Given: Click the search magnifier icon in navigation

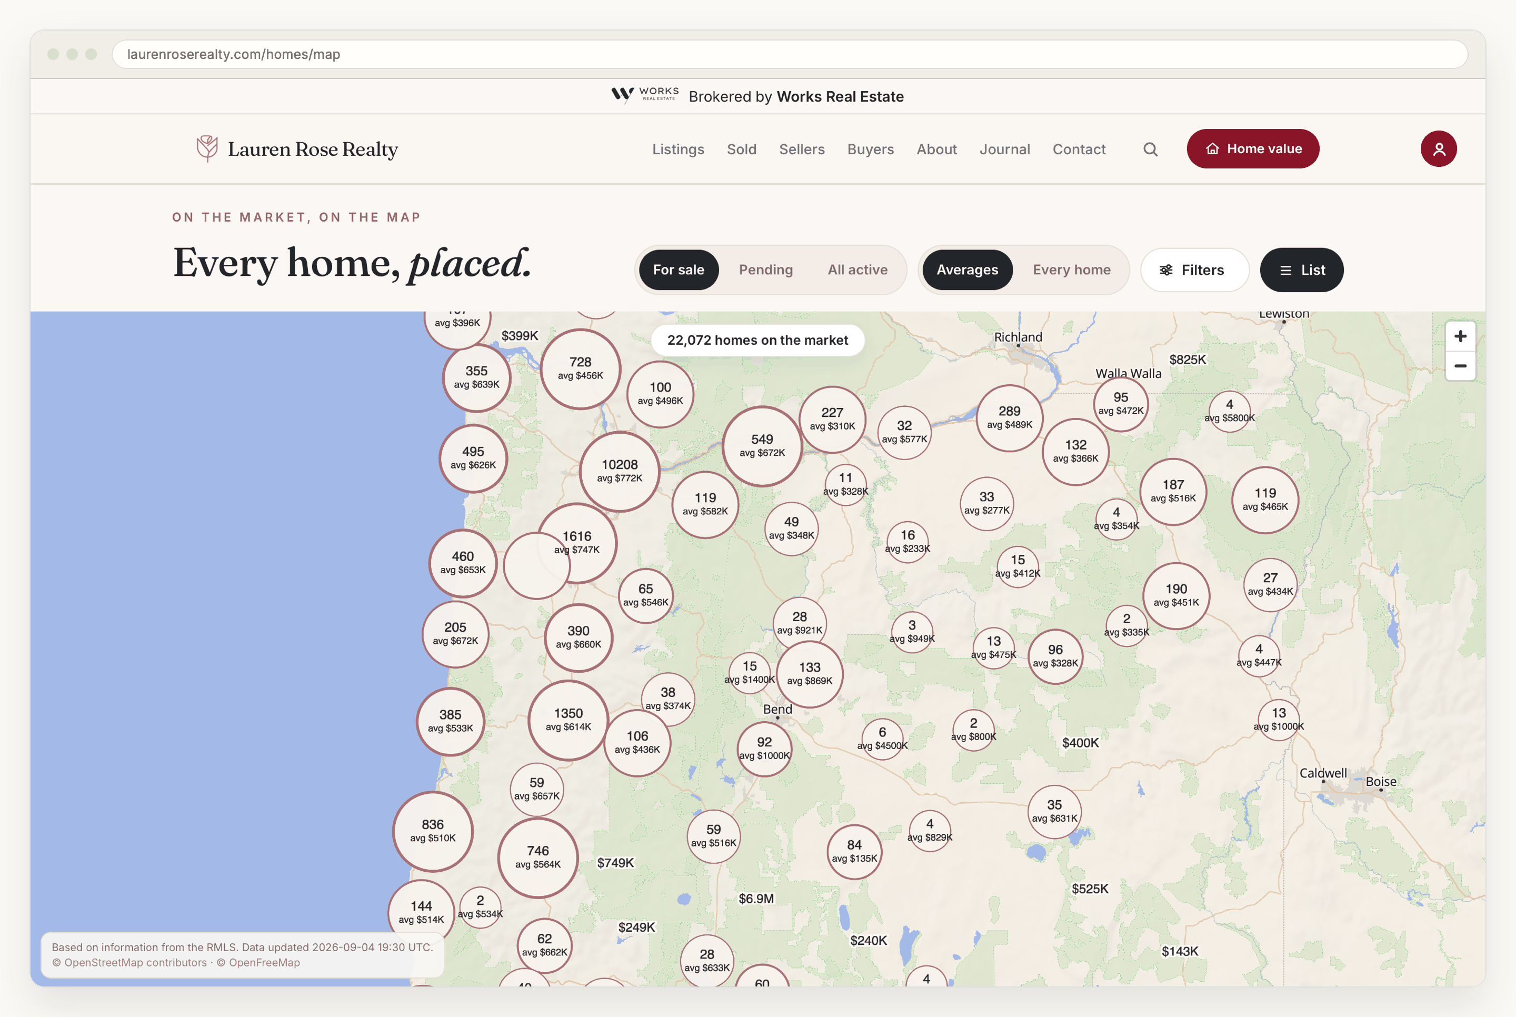Looking at the screenshot, I should (1150, 149).
